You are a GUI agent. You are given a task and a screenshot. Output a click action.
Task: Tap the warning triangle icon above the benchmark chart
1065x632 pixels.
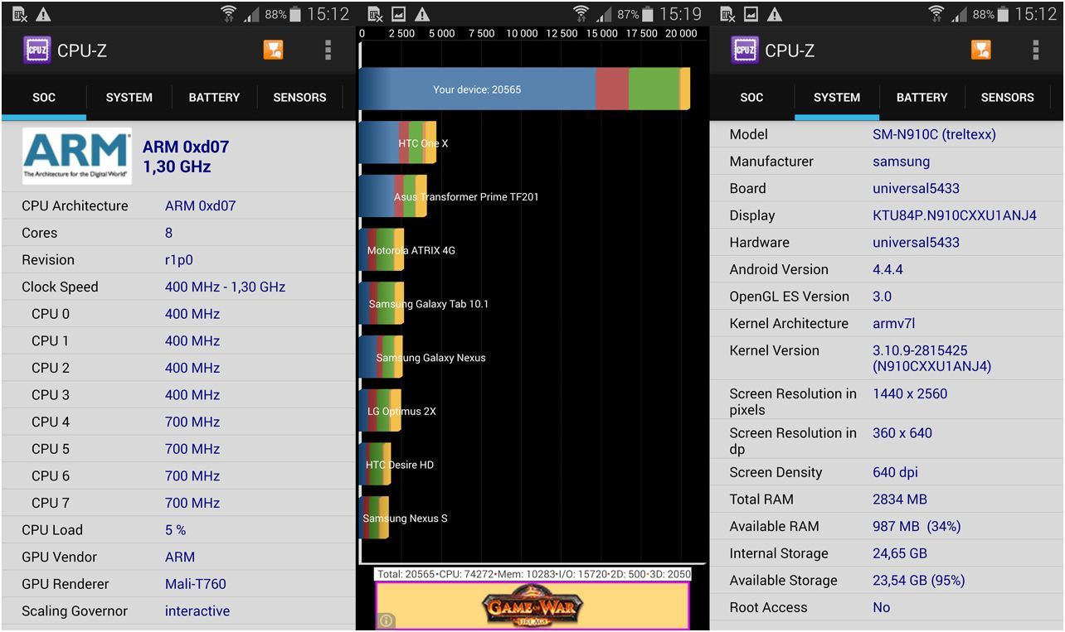(422, 14)
